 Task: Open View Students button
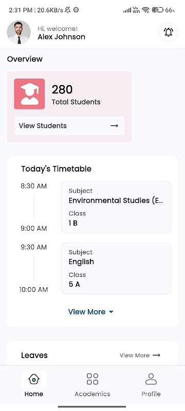[x=69, y=126]
